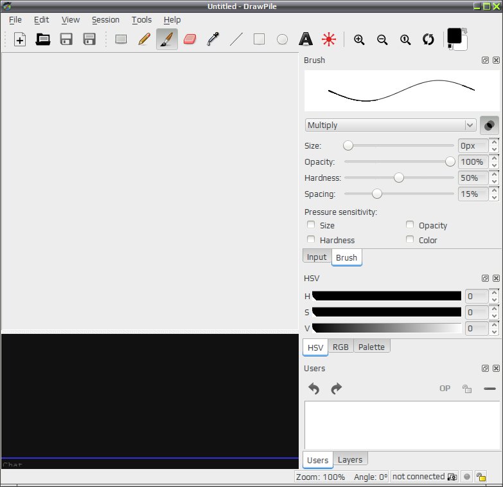Click the lock user icon in Users panel
This screenshot has height=487, width=503.
click(467, 389)
